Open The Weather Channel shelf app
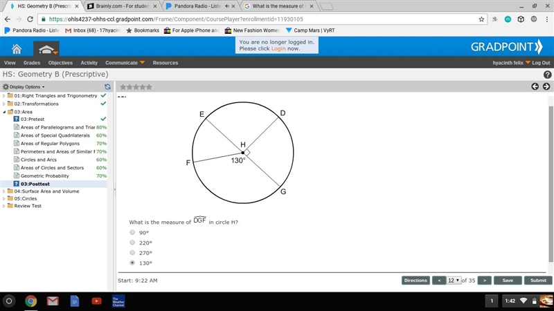 [118, 301]
